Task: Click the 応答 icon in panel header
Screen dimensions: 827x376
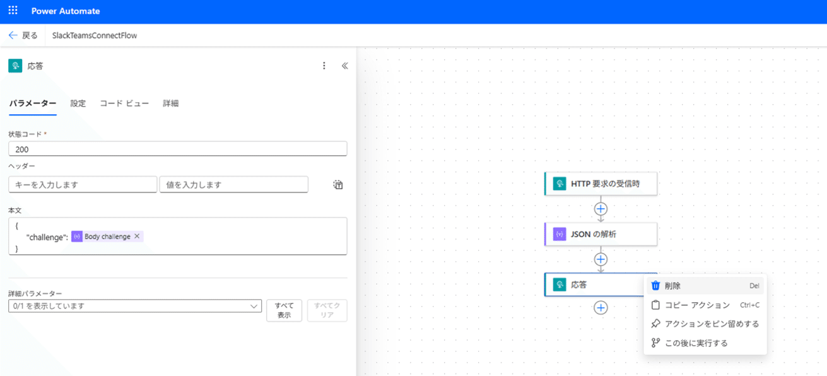Action: tap(15, 66)
